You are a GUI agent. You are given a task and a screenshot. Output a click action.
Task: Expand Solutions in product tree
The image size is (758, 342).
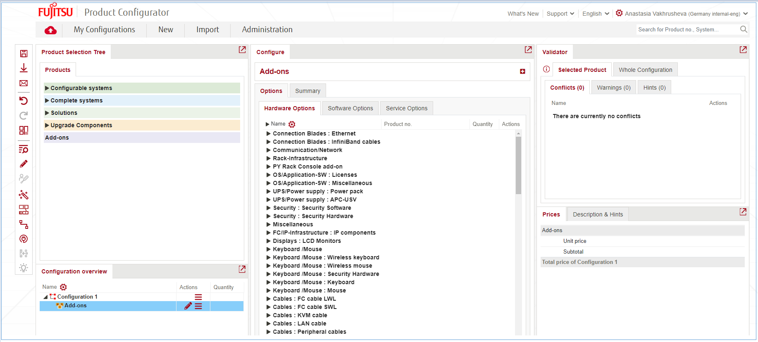pyautogui.click(x=47, y=113)
